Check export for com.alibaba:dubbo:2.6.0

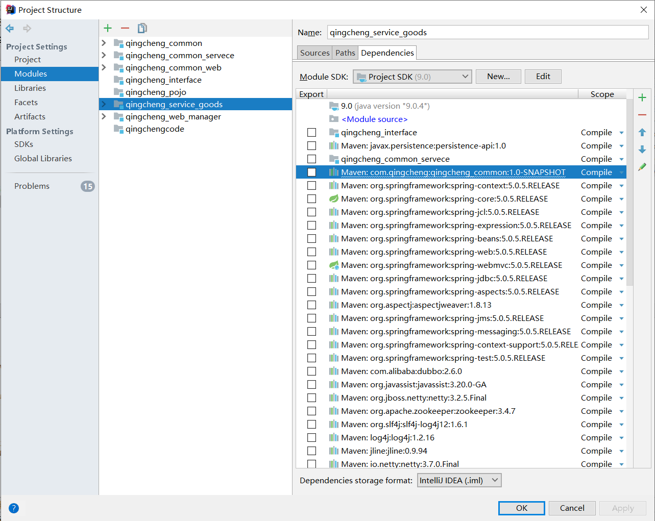311,371
